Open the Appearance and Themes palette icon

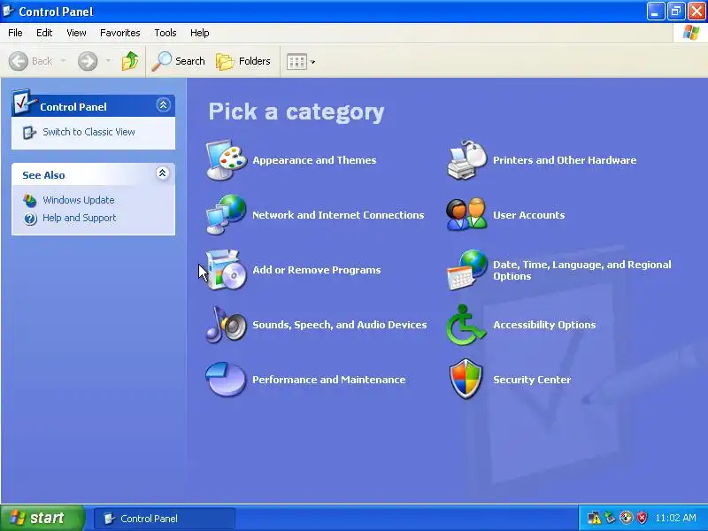(227, 160)
